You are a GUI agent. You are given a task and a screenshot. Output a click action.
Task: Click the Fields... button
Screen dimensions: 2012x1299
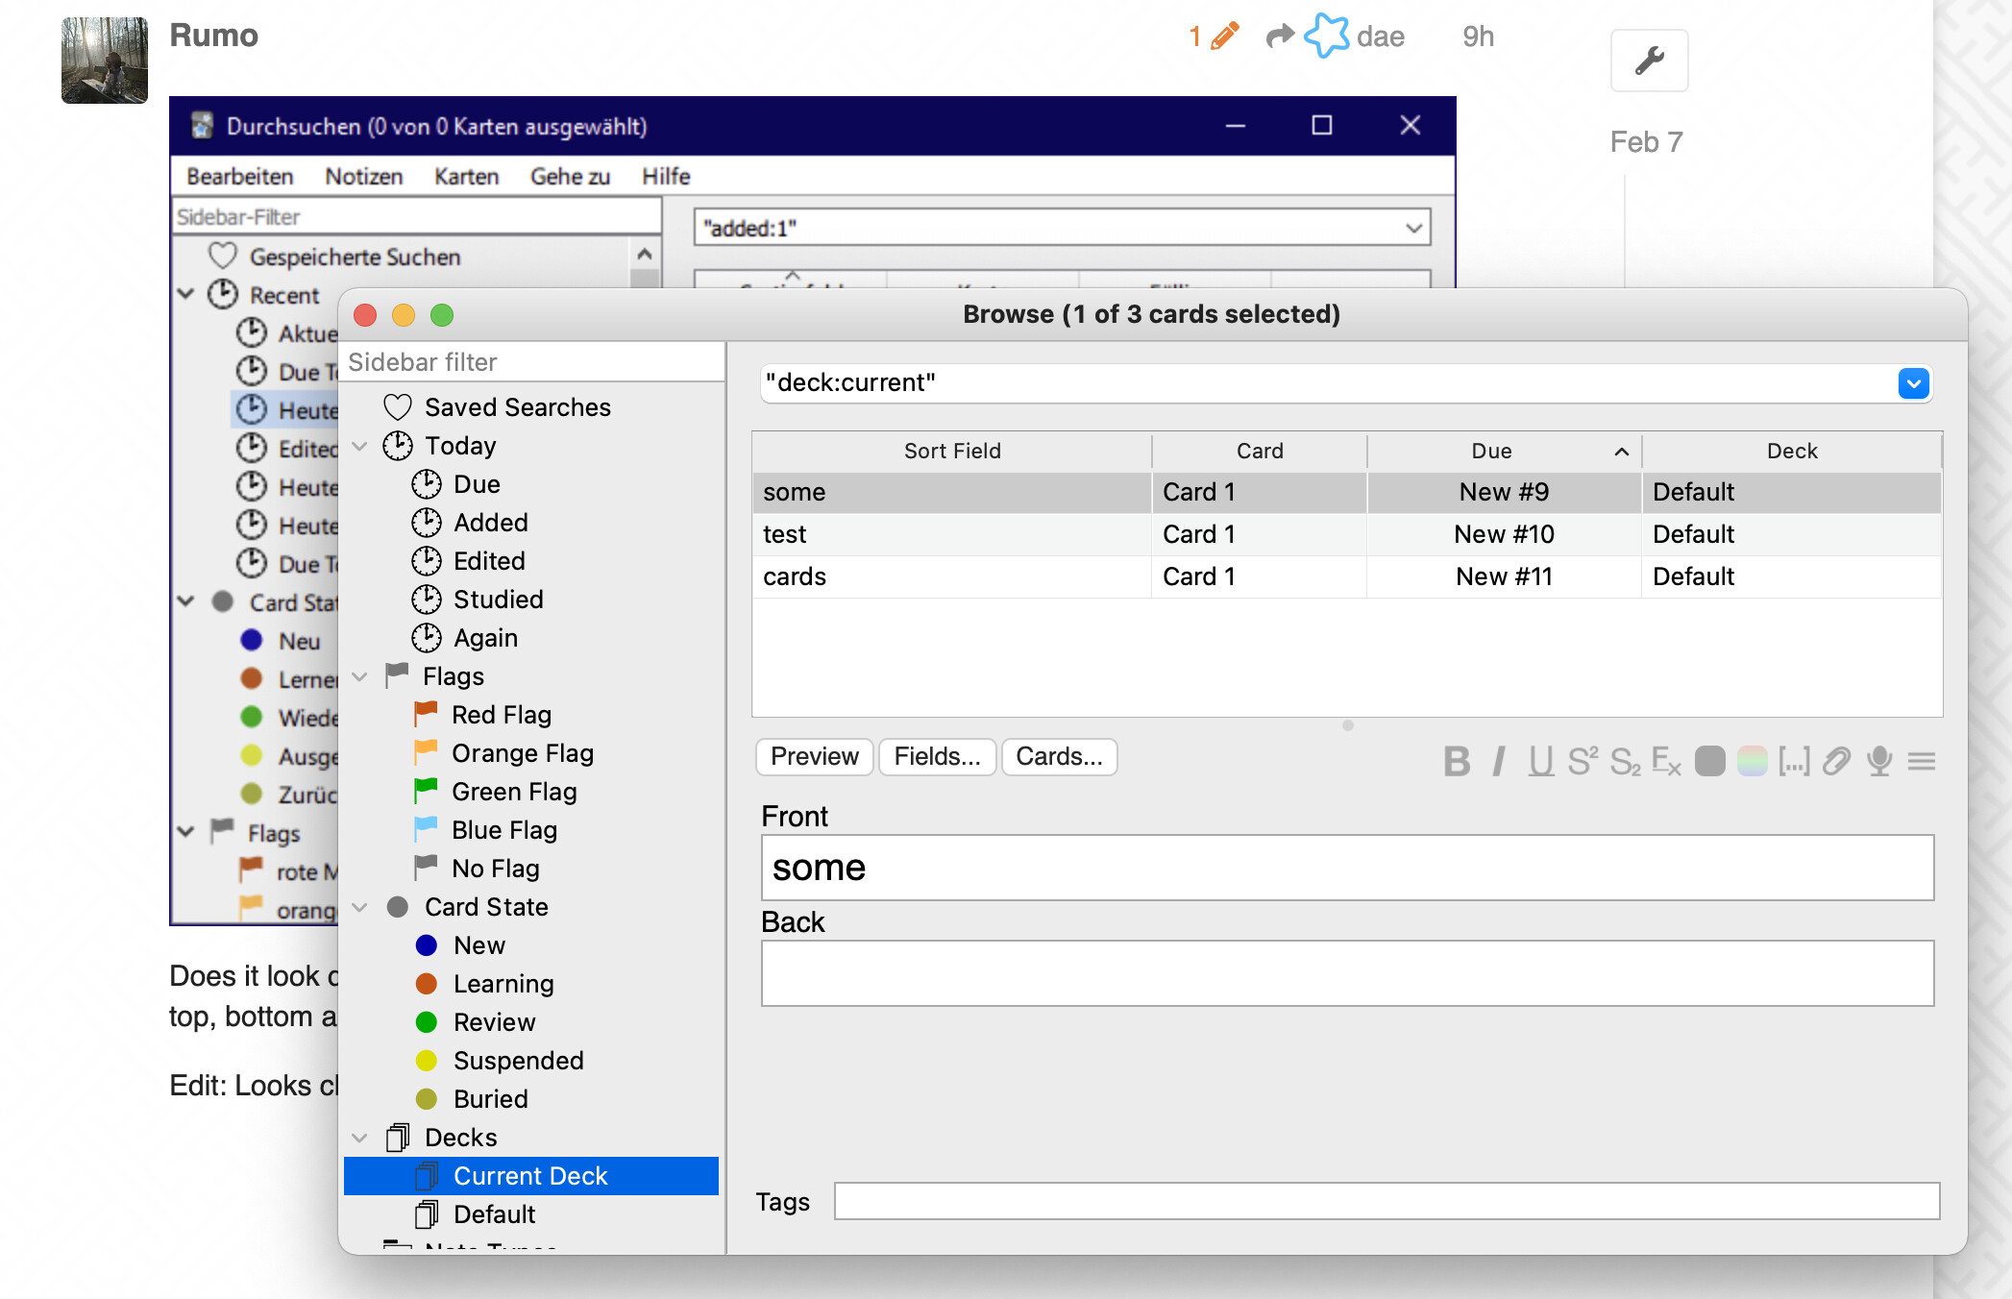(937, 757)
